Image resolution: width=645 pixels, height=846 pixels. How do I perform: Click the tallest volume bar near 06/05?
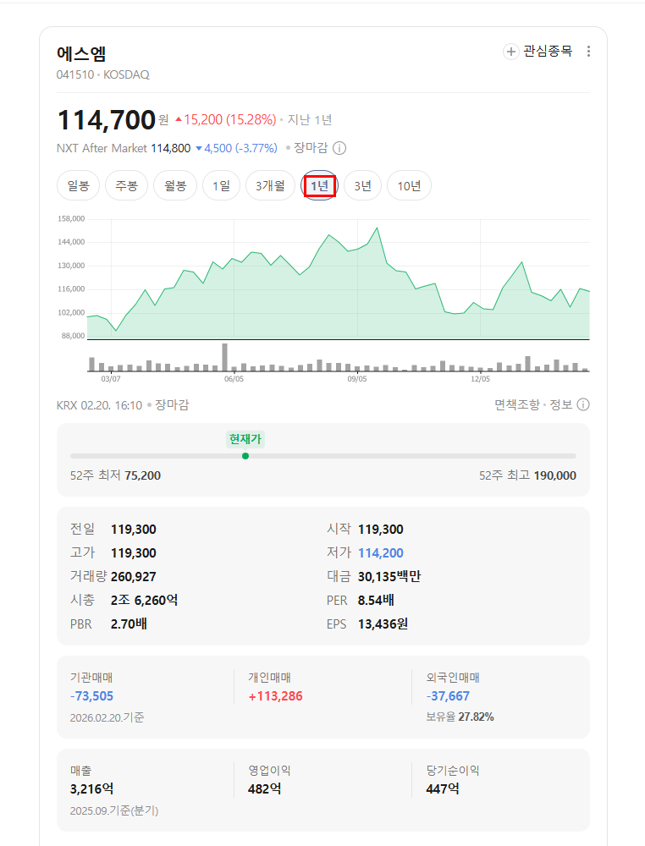coord(225,357)
